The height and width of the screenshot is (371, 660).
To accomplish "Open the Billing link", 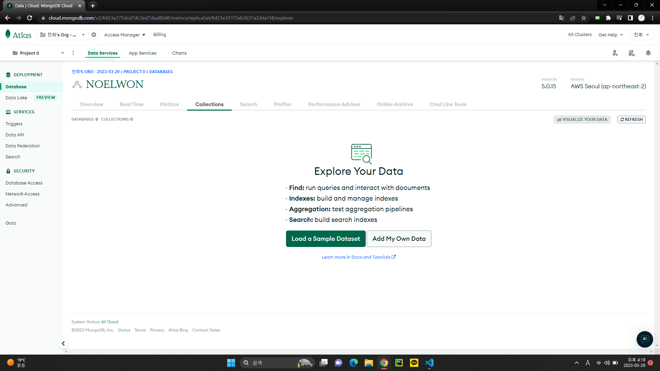I will (159, 34).
